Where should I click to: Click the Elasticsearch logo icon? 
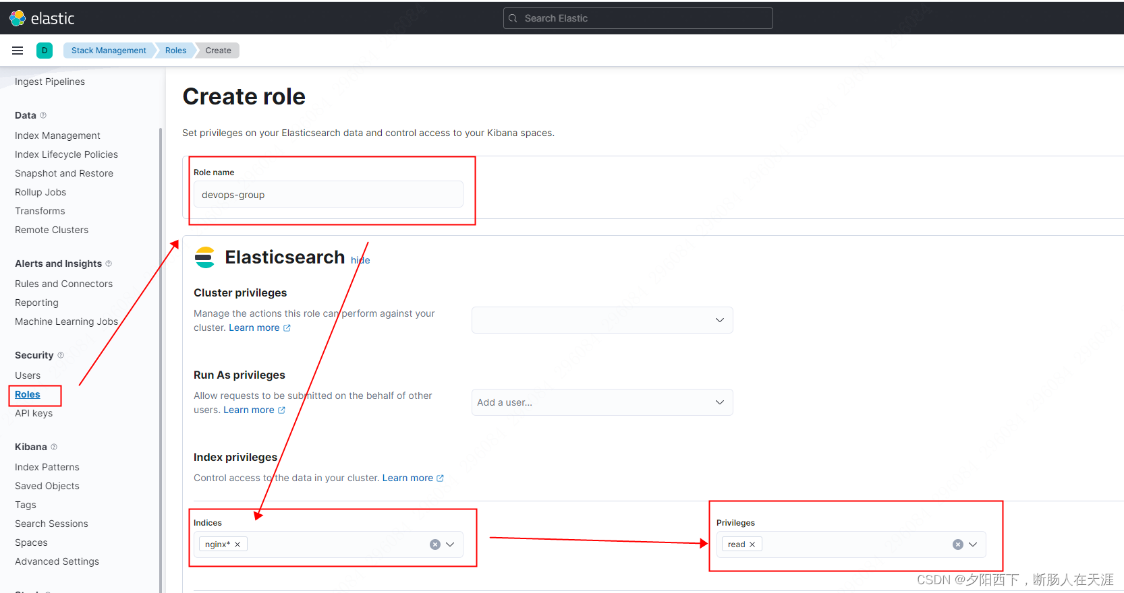[x=204, y=257]
